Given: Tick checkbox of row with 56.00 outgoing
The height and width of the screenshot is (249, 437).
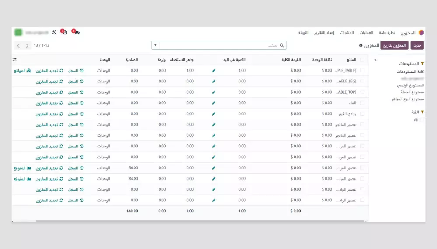Looking at the screenshot, I should pos(362,168).
